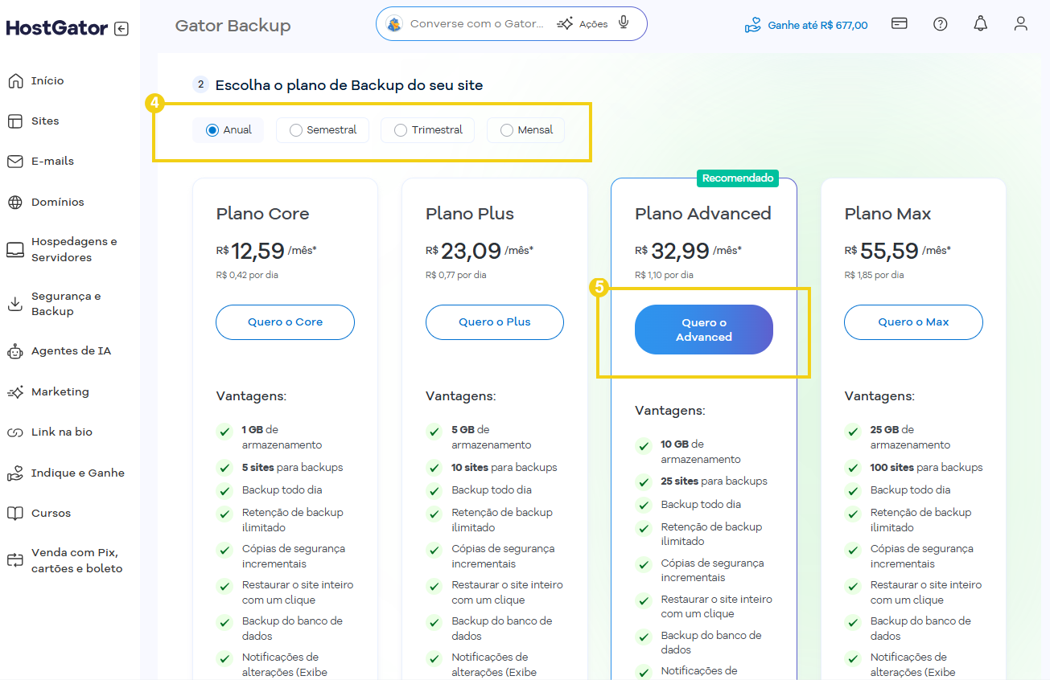
Task: Click the Início home icon
Action: point(15,80)
